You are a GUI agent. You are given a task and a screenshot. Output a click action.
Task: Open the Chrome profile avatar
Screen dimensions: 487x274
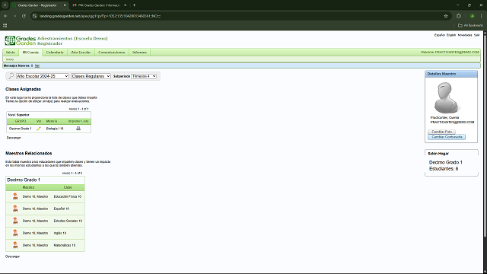point(472,16)
